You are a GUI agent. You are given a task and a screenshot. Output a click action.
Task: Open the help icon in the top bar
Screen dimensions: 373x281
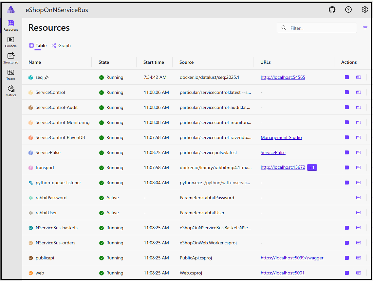pyautogui.click(x=348, y=10)
